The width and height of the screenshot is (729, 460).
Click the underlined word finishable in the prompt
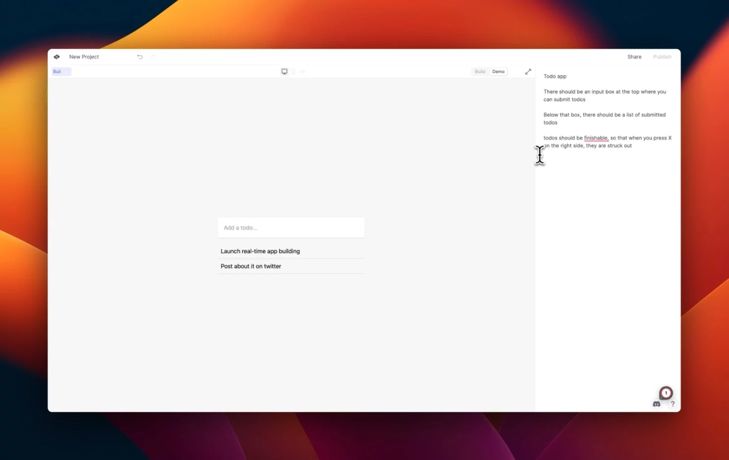[595, 138]
